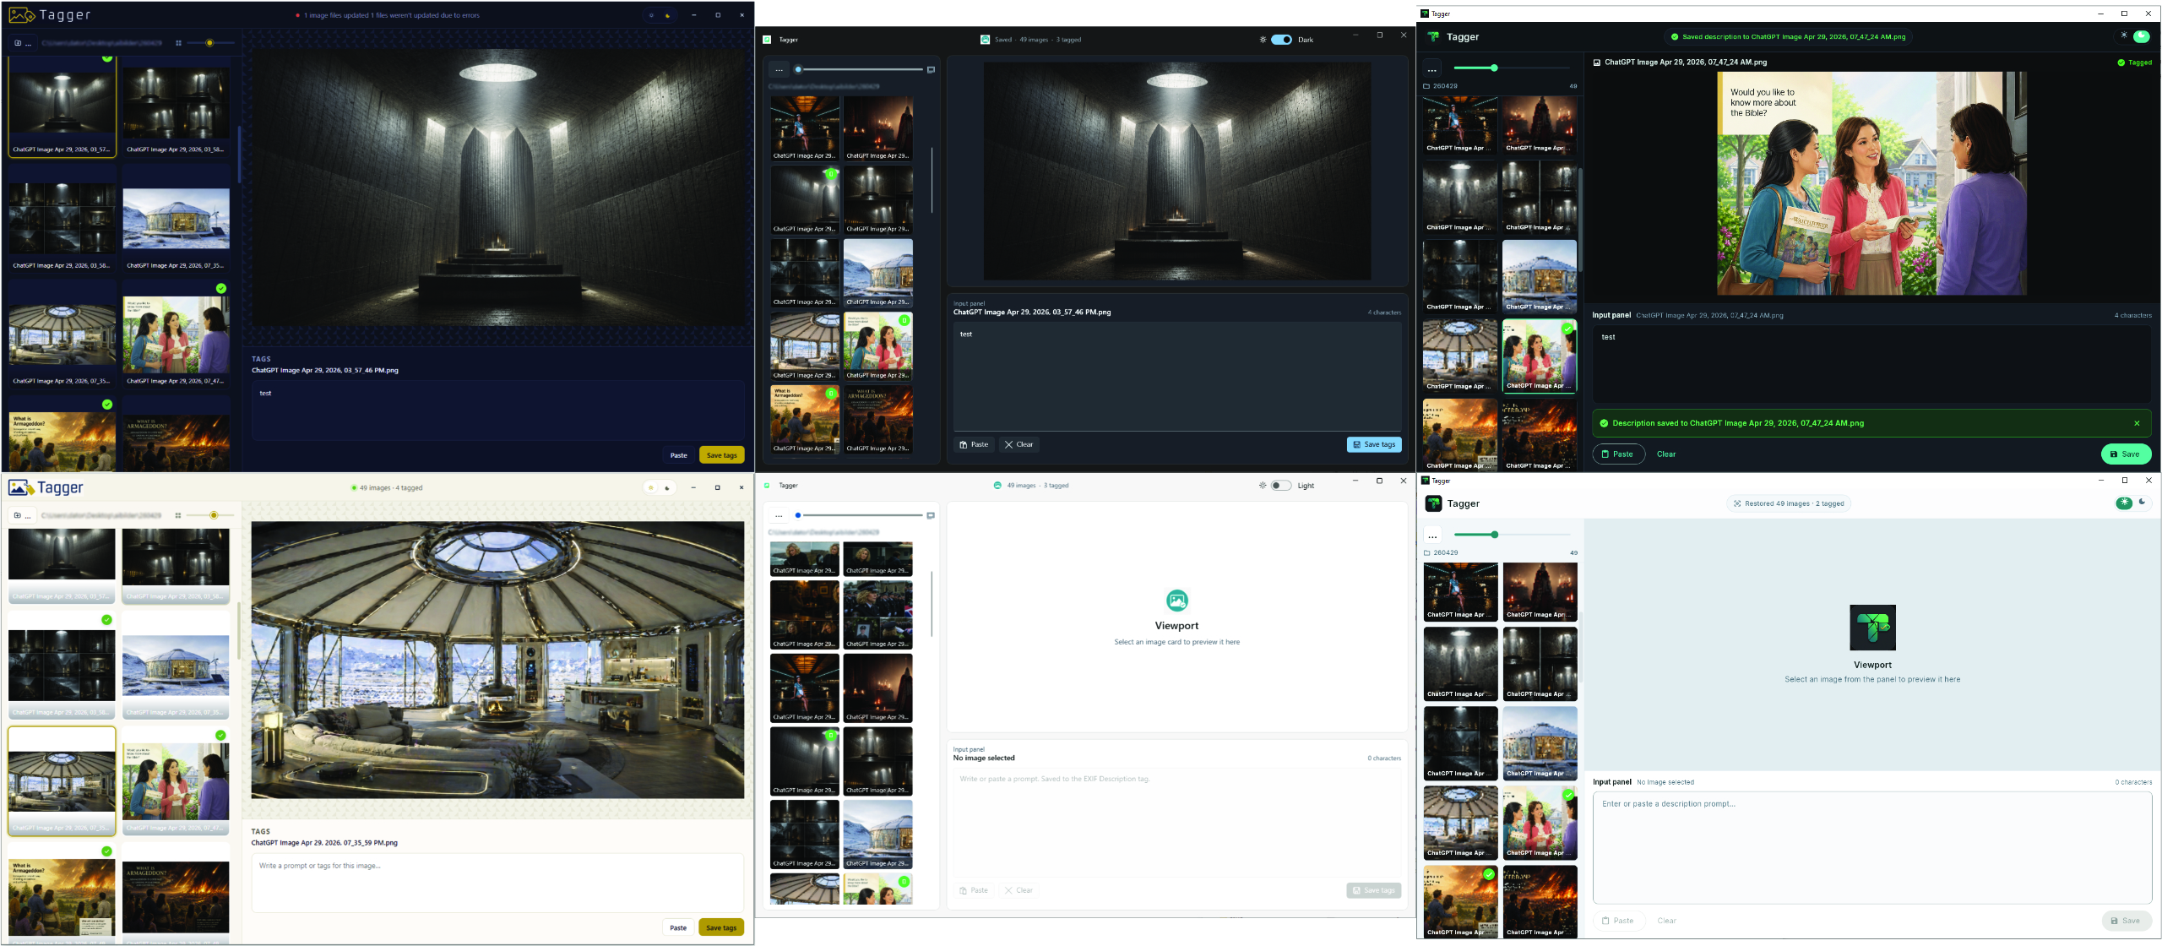Open the folder picker in the cream Tagger window
Viewport: 2162px width, 946px height.
click(x=23, y=515)
